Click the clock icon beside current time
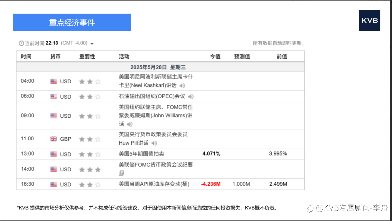392x221 pixels. pos(21,43)
